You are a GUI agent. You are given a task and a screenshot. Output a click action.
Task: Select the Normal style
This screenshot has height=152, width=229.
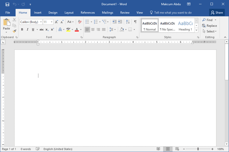coord(150,25)
